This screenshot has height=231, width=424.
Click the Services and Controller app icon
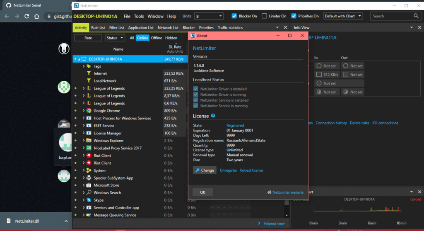pyautogui.click(x=89, y=207)
